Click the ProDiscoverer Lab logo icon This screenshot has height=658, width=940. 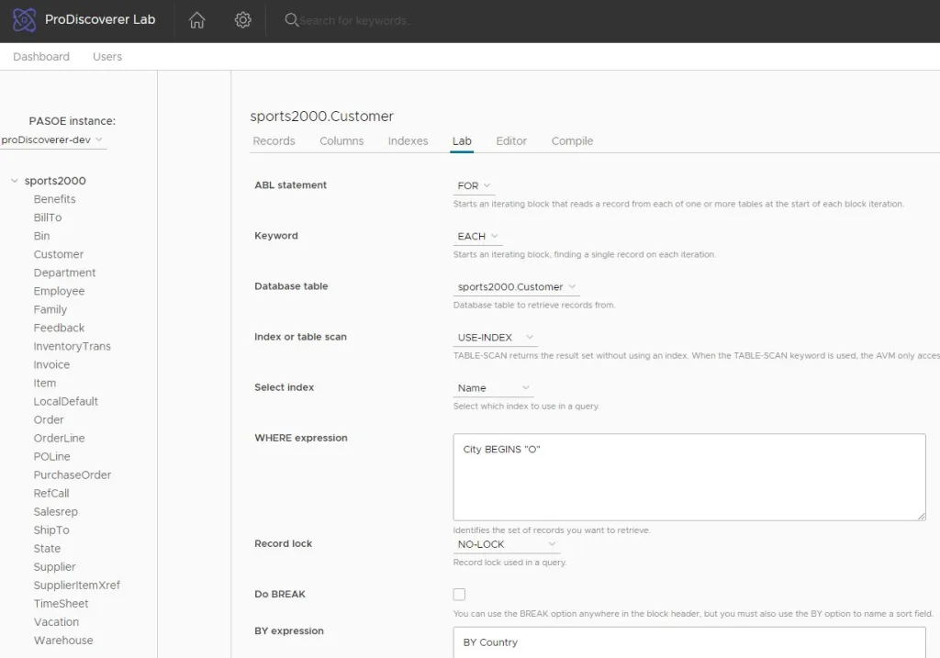pos(25,20)
